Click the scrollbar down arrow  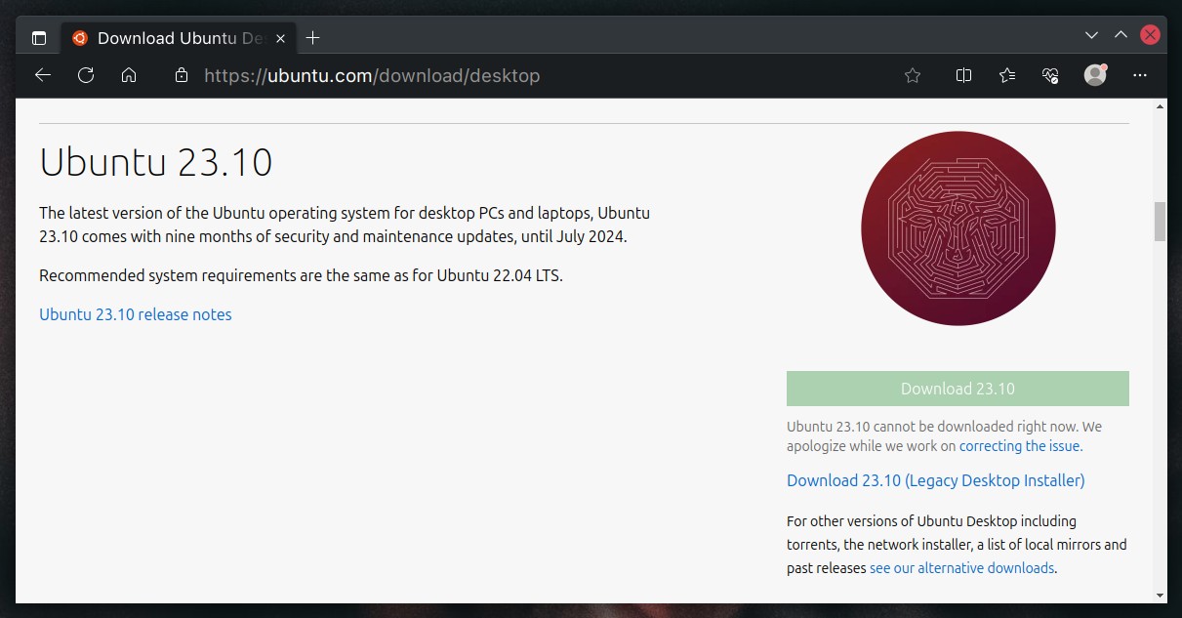point(1160,595)
